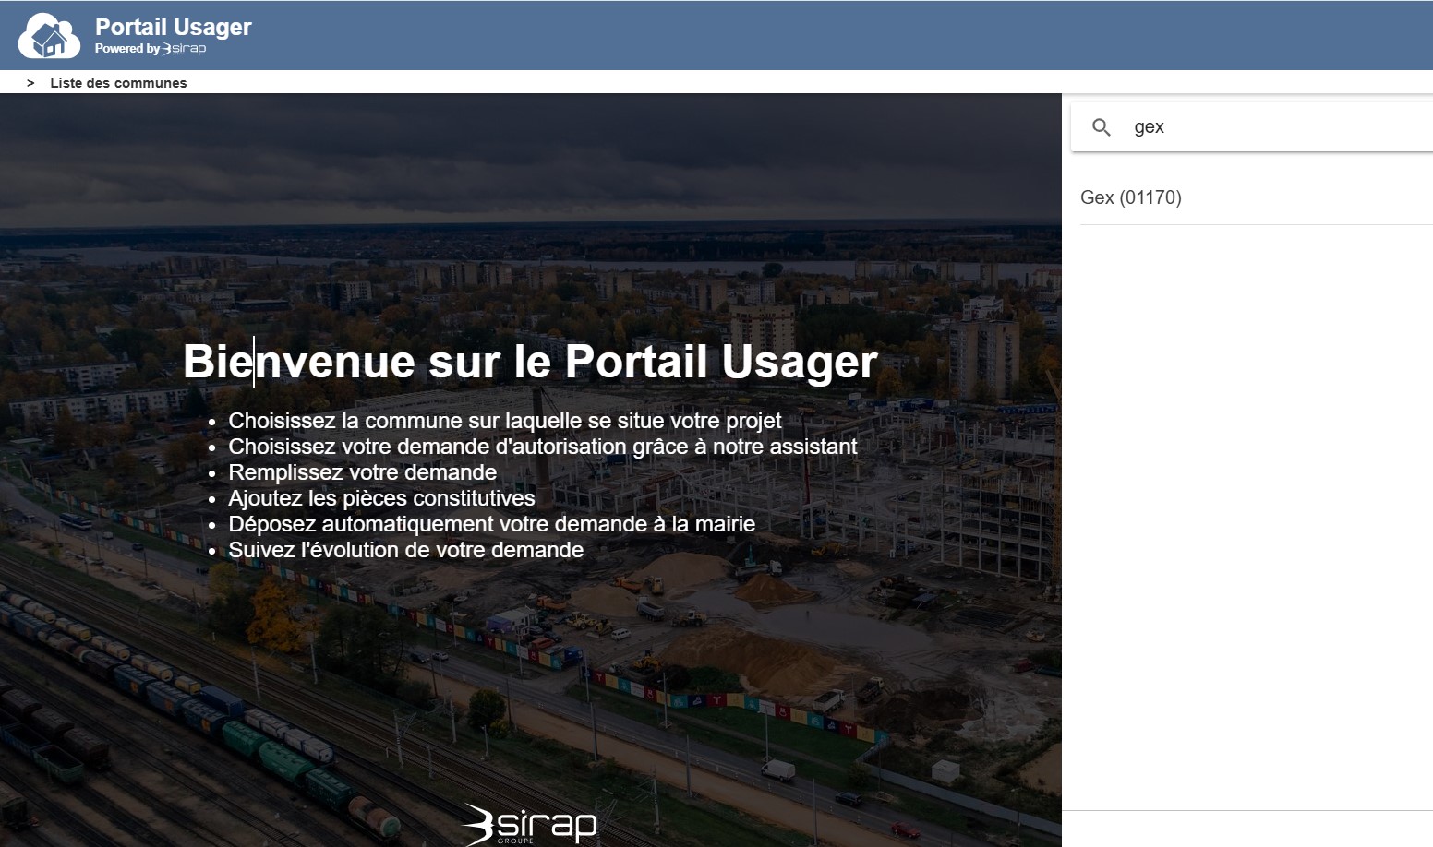This screenshot has width=1433, height=847.
Task: Open the Liste des communes breadcrumb
Action: point(118,83)
